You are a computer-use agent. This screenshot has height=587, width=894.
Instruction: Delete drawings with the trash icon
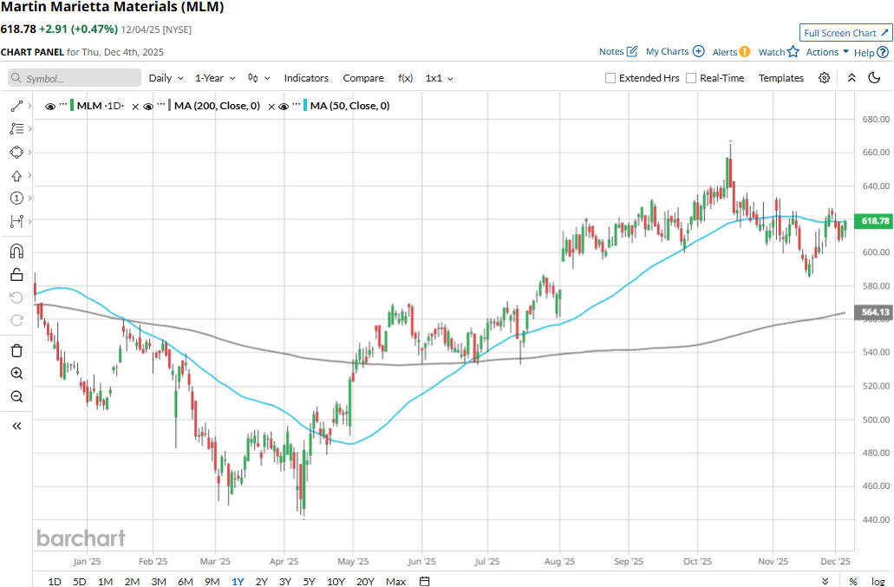point(16,351)
